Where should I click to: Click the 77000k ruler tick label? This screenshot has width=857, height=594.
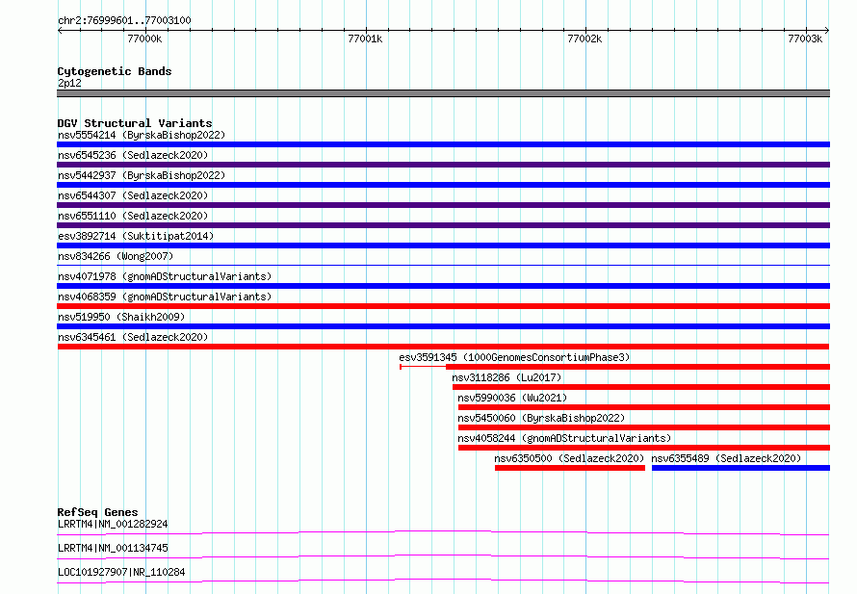(x=144, y=39)
